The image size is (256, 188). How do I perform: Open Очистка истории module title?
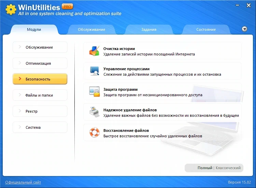pos(119,49)
